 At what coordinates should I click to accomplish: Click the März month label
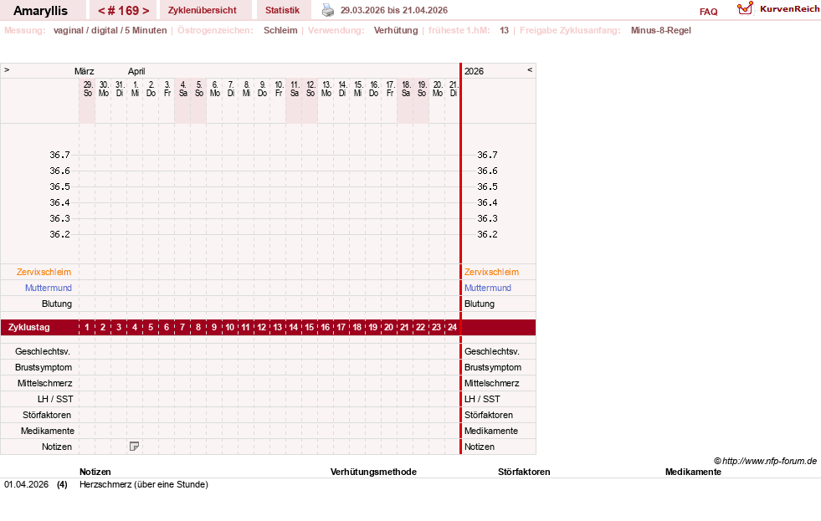click(84, 71)
